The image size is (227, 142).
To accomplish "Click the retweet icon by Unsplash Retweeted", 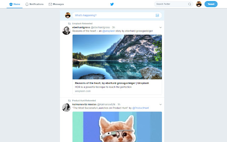I will click(69, 23).
